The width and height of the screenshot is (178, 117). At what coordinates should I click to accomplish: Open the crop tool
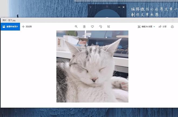108,27
